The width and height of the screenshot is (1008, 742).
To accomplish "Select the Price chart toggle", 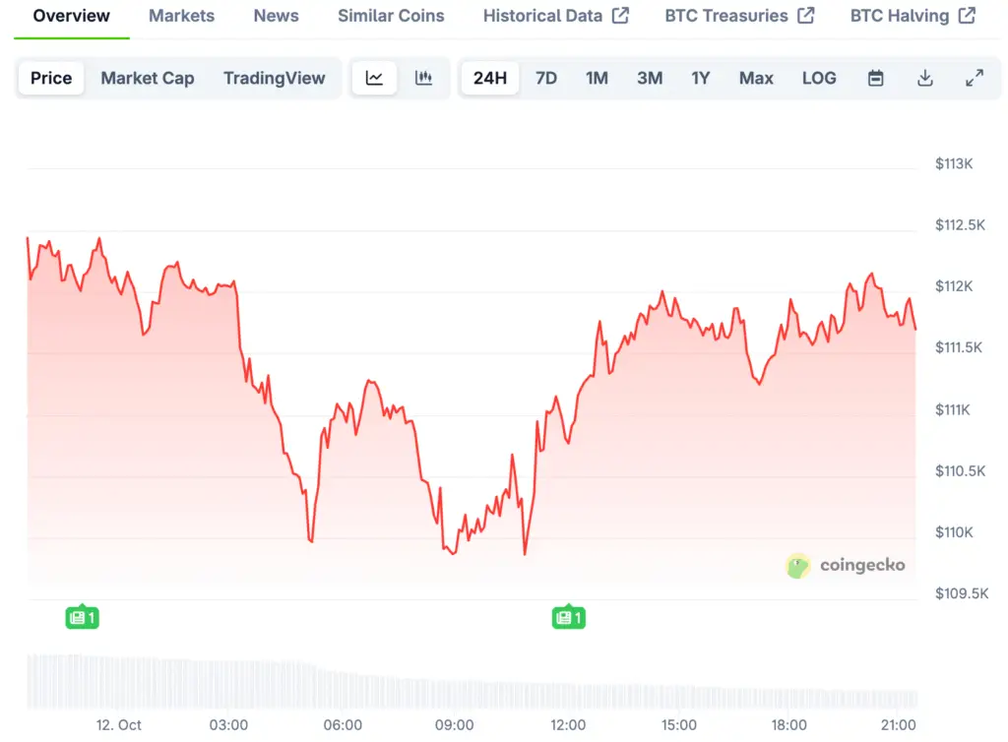I will click(x=51, y=79).
